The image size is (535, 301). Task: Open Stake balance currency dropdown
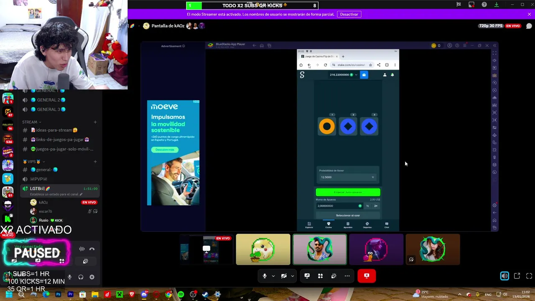point(344,75)
